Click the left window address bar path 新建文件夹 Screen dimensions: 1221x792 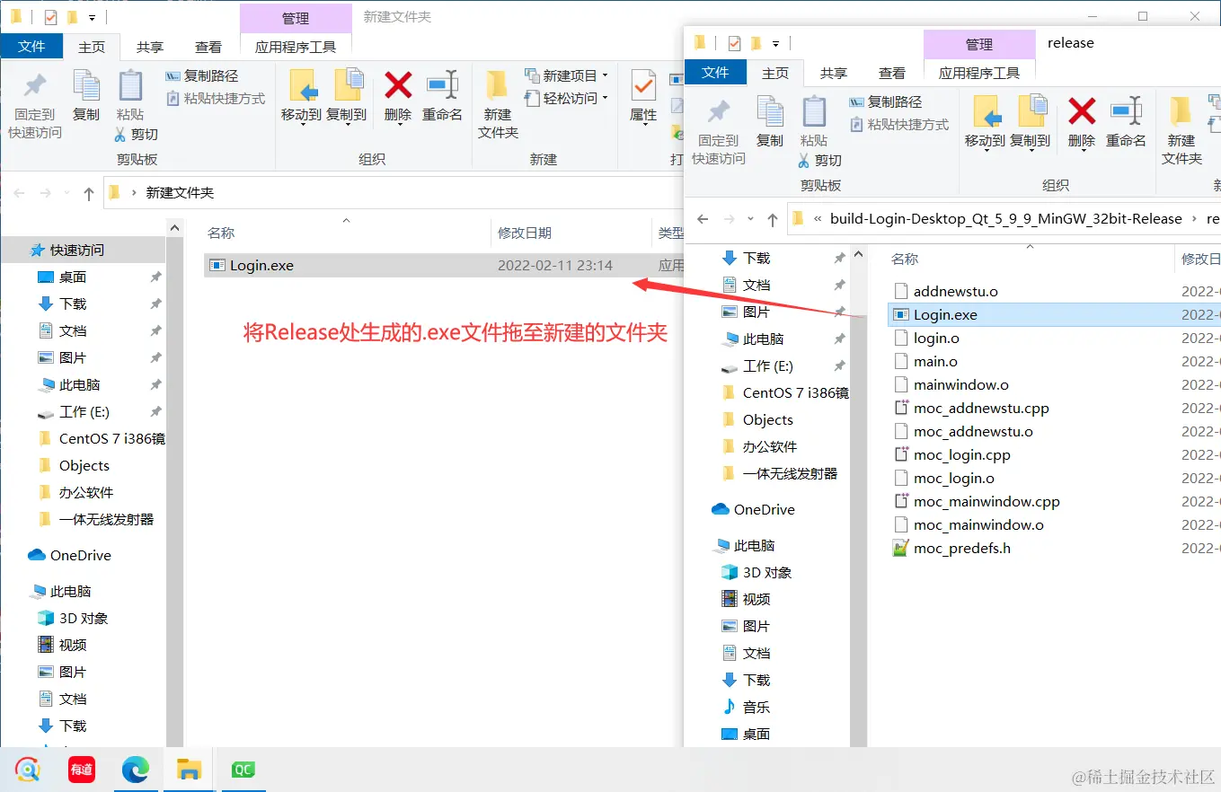180,192
